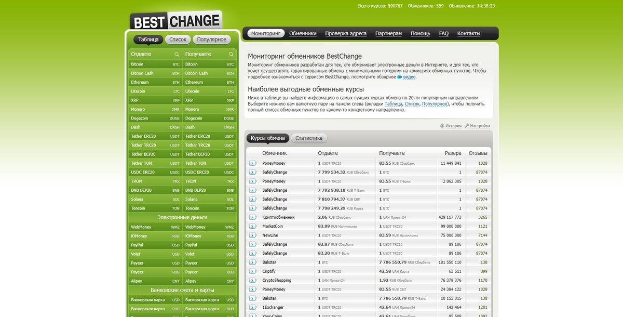Image resolution: width=623 pixels, height=317 pixels.
Task: Select Bitcoin in the Получаете column
Action: point(210,64)
